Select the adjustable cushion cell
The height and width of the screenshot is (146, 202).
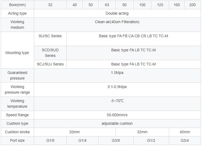(117, 123)
